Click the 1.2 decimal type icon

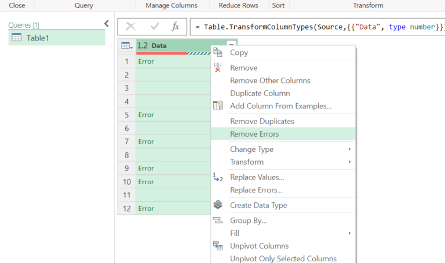point(143,45)
